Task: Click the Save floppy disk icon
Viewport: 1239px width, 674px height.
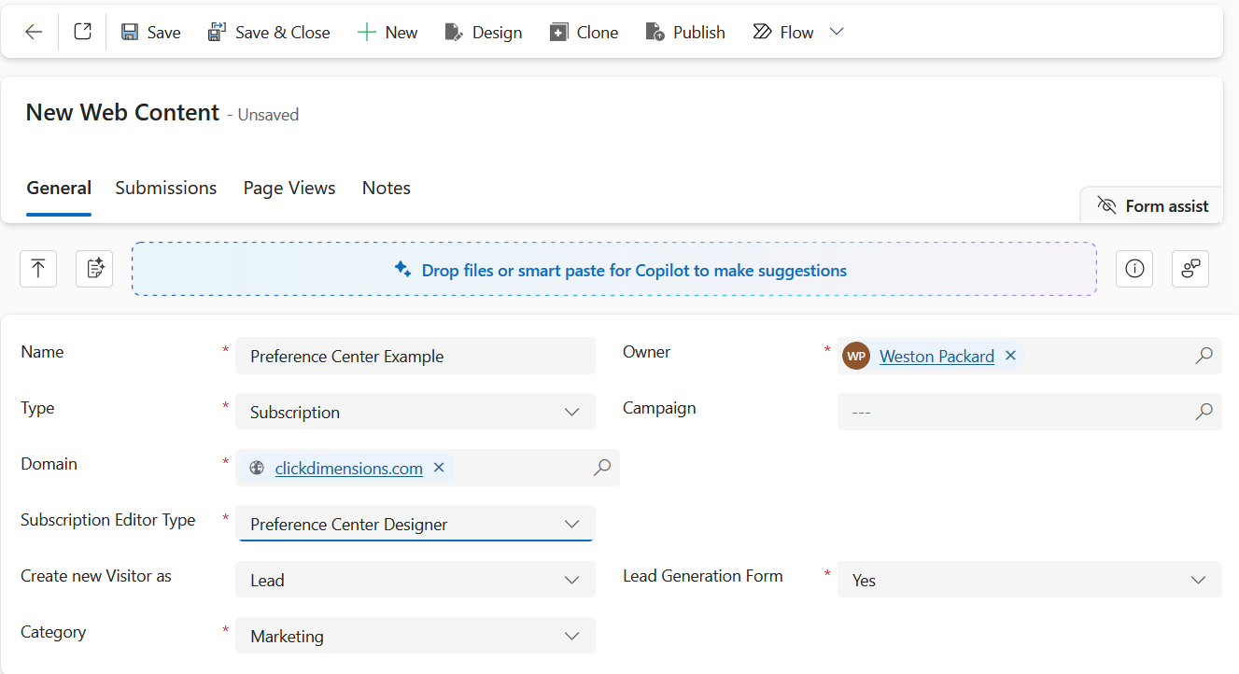Action: pyautogui.click(x=130, y=32)
